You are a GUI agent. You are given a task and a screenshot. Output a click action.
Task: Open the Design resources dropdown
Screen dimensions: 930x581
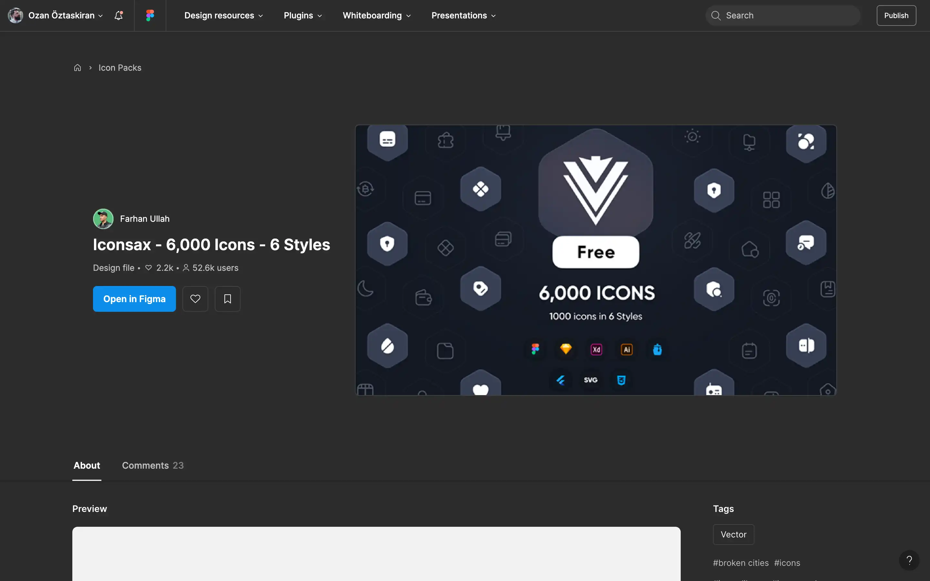coord(223,15)
